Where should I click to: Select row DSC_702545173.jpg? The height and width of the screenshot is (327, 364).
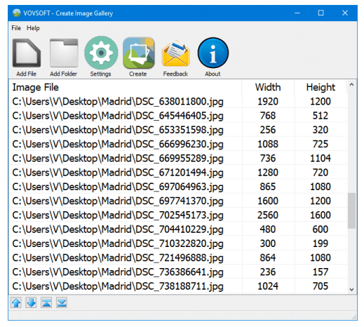(x=178, y=215)
